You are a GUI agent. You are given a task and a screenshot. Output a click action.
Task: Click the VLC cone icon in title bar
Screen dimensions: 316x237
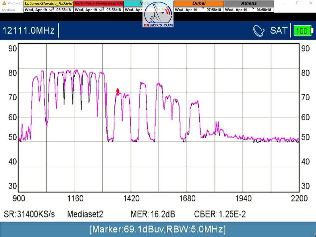pos(3,3)
